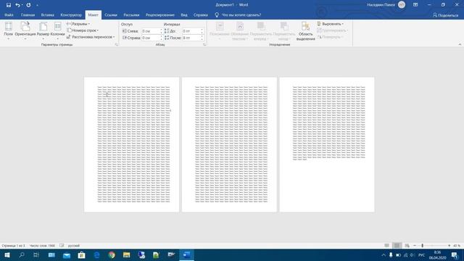This screenshot has height=261, width=464.
Task: Open the Windows Start menu
Action: click(x=7, y=255)
